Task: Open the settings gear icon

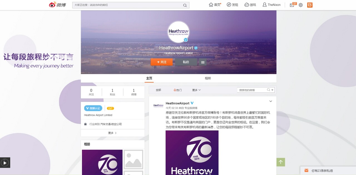Action: pyautogui.click(x=301, y=5)
